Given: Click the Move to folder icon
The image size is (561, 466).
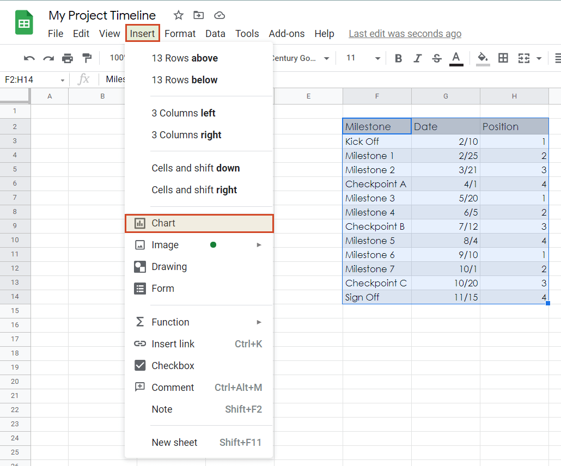Looking at the screenshot, I should click(x=198, y=15).
